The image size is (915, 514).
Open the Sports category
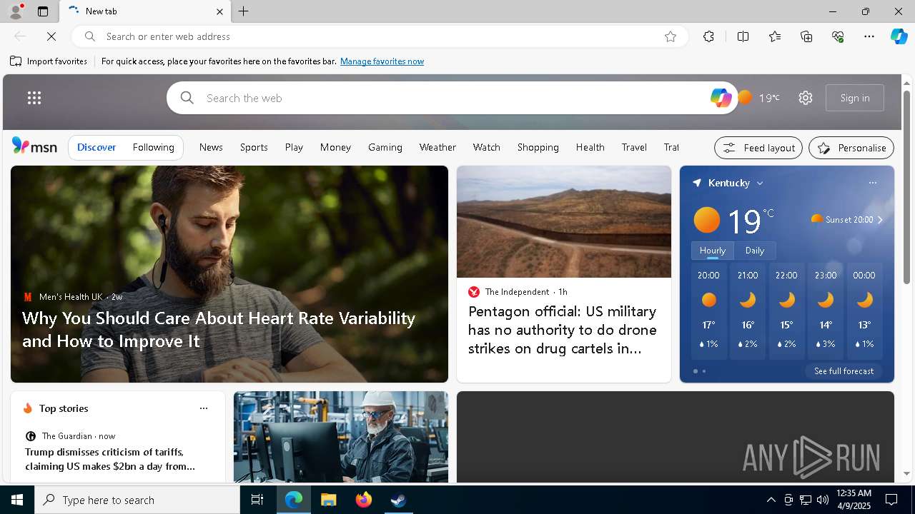coord(254,147)
